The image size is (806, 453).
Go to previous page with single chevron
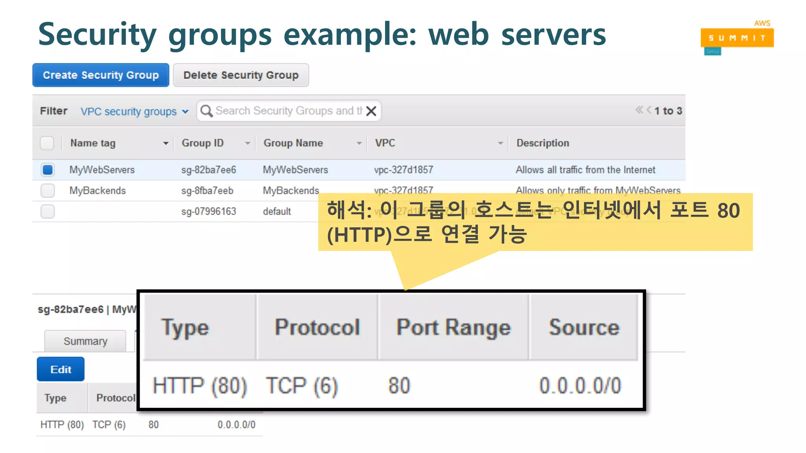click(649, 110)
